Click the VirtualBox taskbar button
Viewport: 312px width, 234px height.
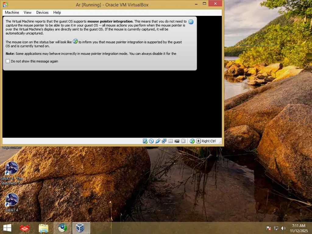coord(80,228)
